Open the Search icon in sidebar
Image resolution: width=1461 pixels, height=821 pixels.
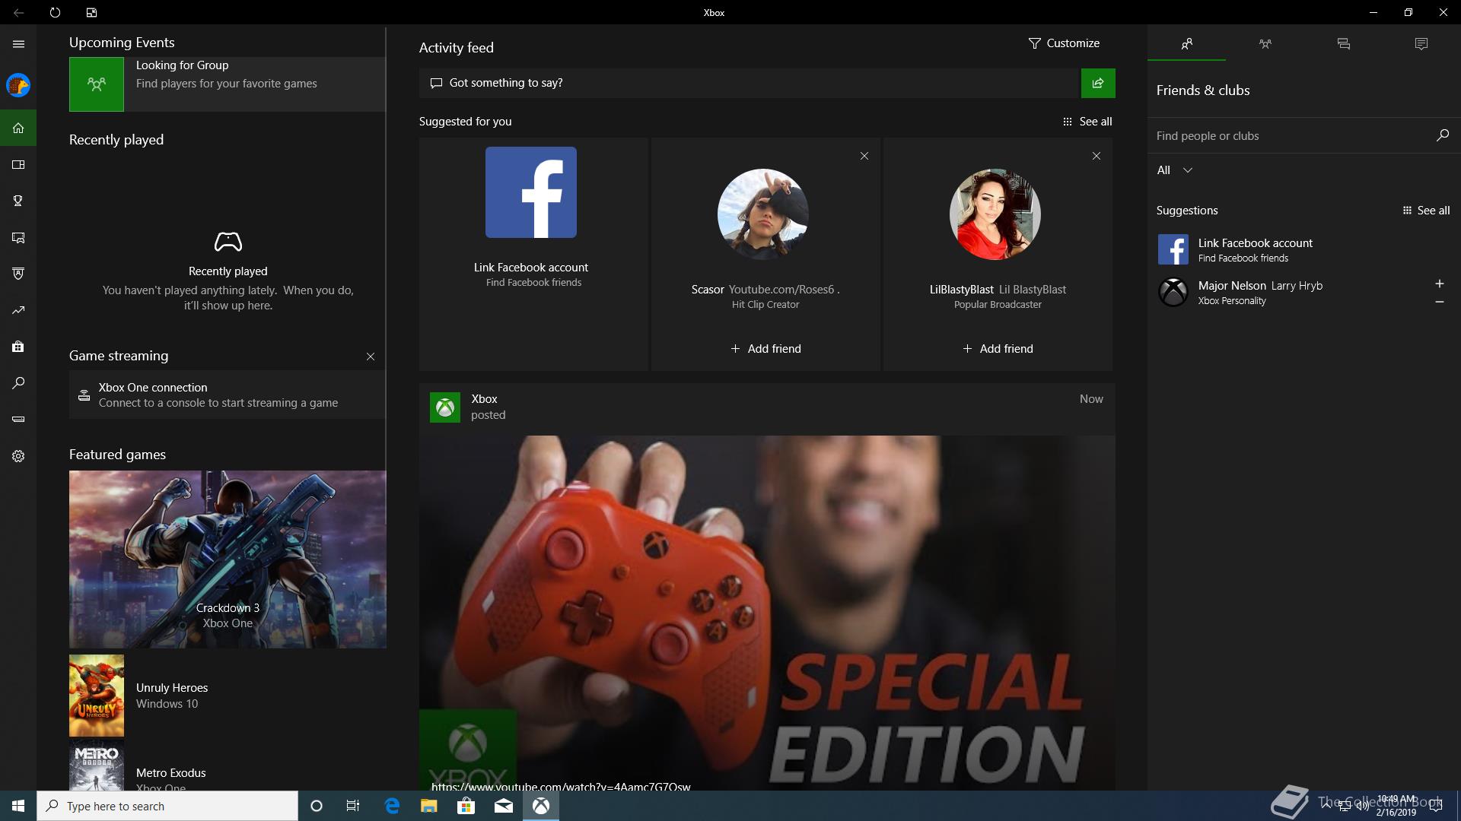(18, 383)
